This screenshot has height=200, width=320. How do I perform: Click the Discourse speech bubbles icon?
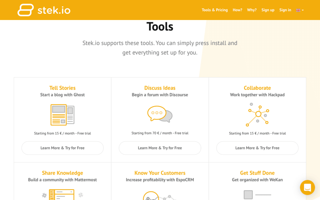click(160, 114)
